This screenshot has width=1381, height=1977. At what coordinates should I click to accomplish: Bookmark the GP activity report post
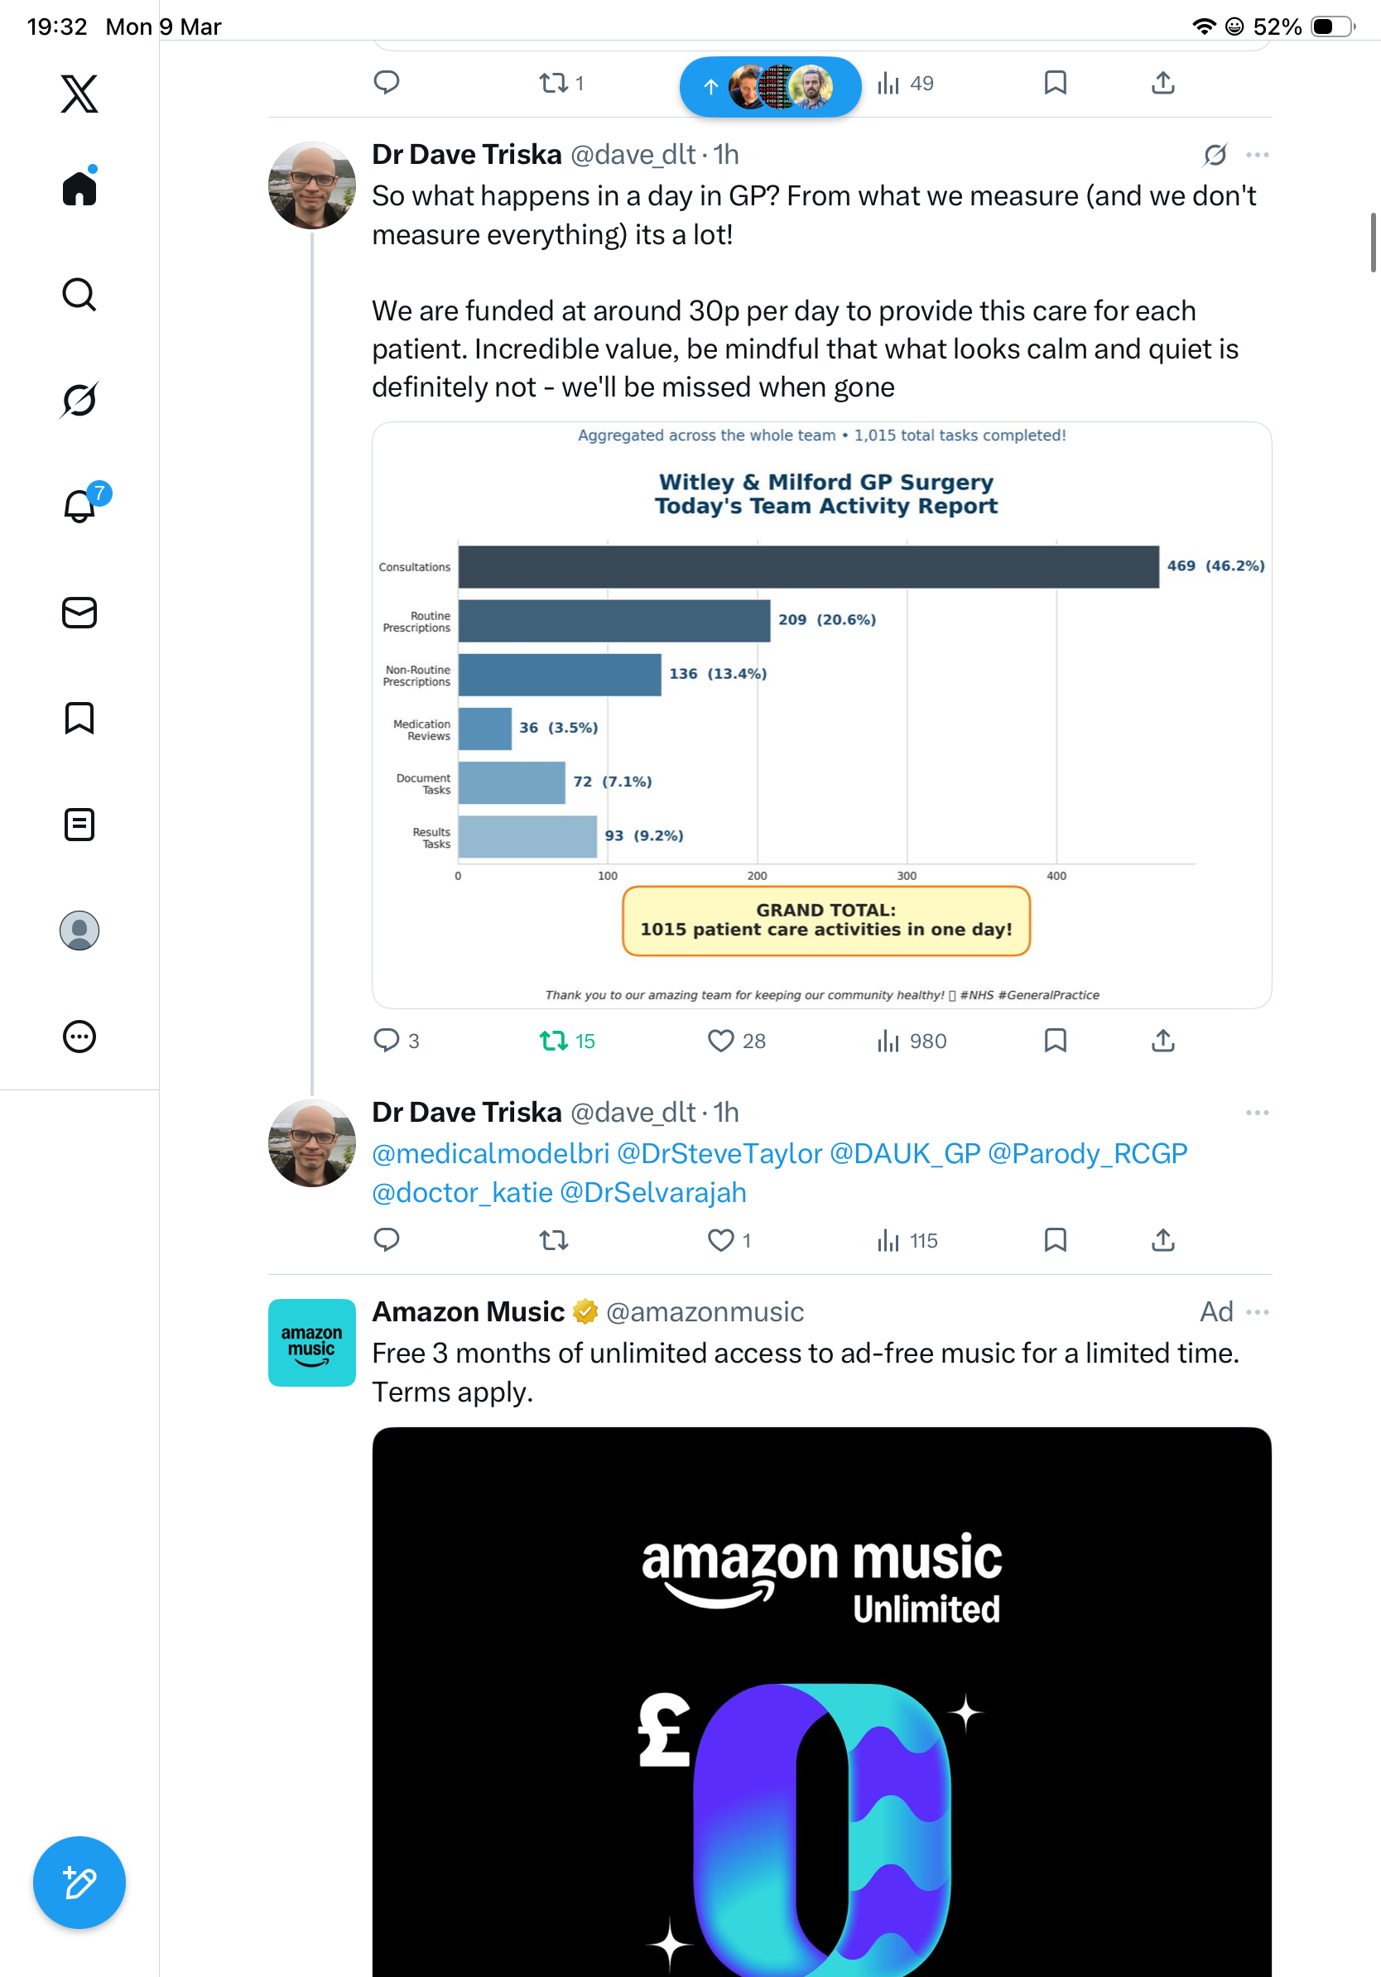(x=1055, y=1041)
